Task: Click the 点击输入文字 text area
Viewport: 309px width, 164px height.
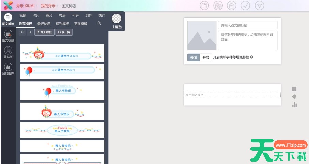Action: 232,95
